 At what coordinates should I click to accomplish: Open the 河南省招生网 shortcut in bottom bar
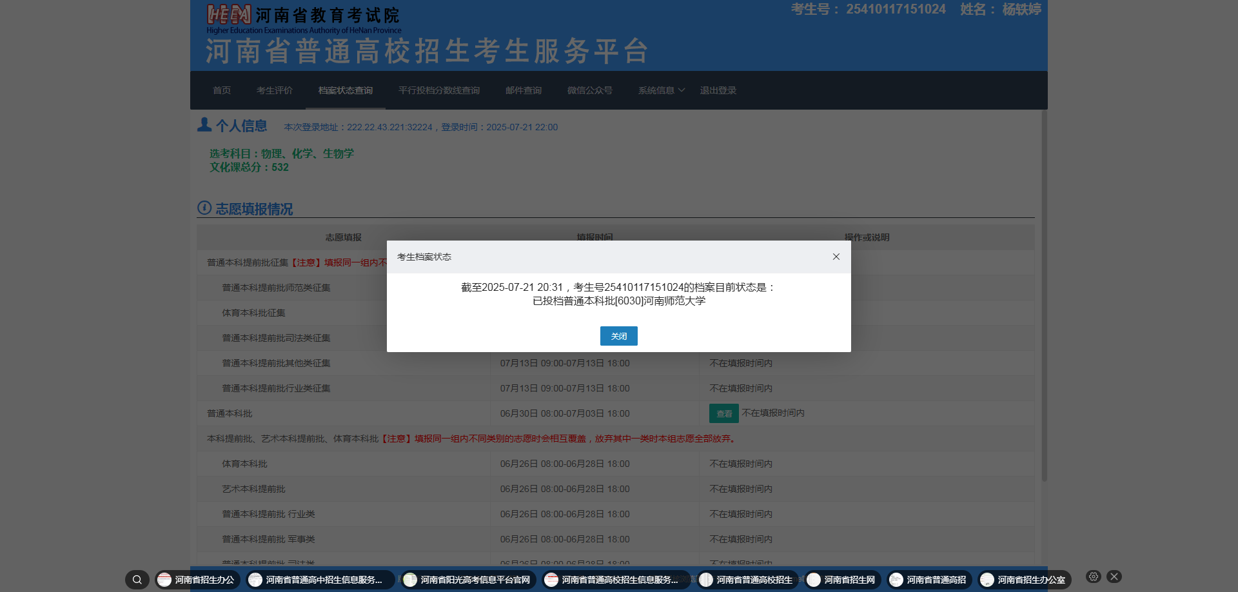tap(841, 580)
